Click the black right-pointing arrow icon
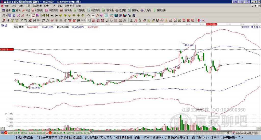The width and height of the screenshot is (261, 140). 56,16
